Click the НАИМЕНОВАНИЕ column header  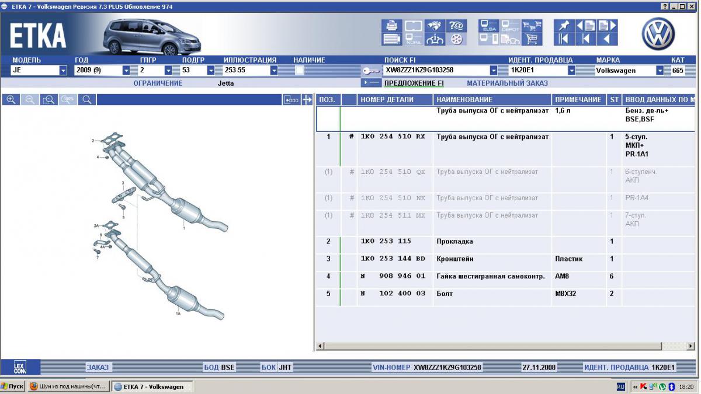[492, 100]
